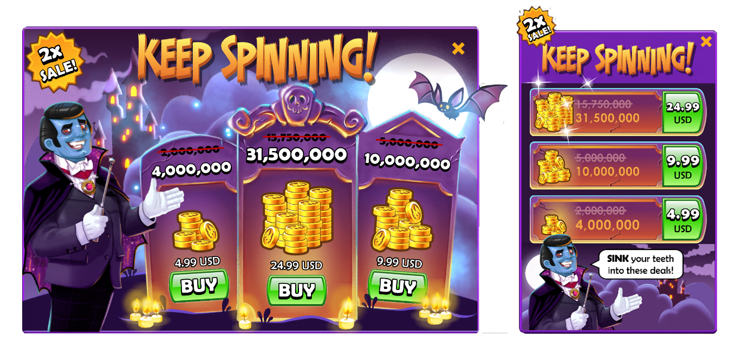Screen dimensions: 741x362
Task: Select the 31,500,000 coins offer row
Action: (x=618, y=113)
